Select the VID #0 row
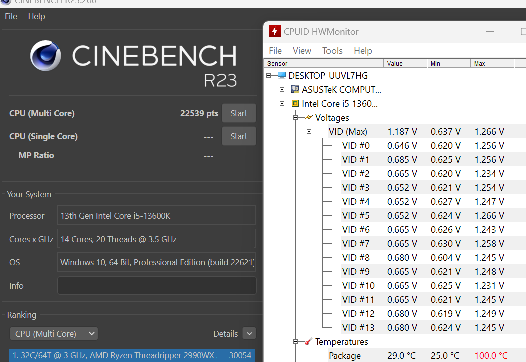This screenshot has width=526, height=362. coord(434,146)
